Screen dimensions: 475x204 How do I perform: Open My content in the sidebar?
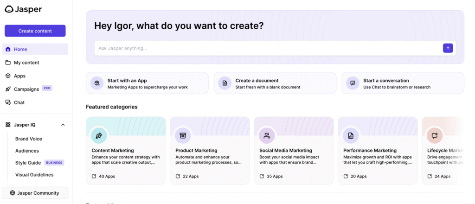click(35, 62)
